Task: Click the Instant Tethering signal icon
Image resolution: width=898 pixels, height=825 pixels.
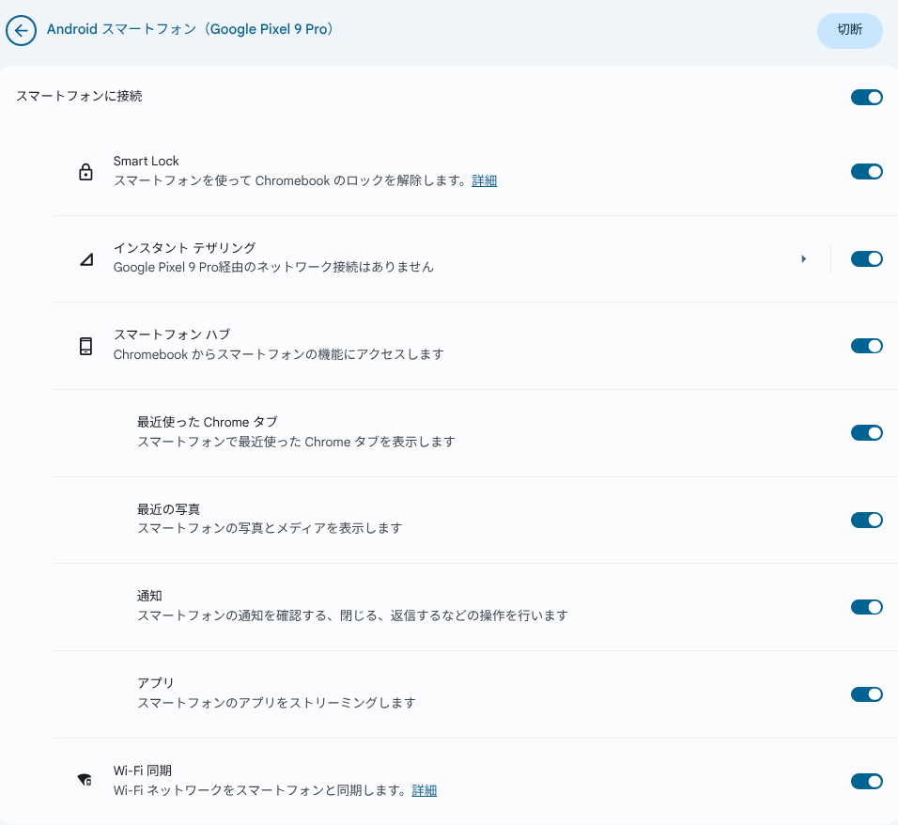Action: [86, 259]
